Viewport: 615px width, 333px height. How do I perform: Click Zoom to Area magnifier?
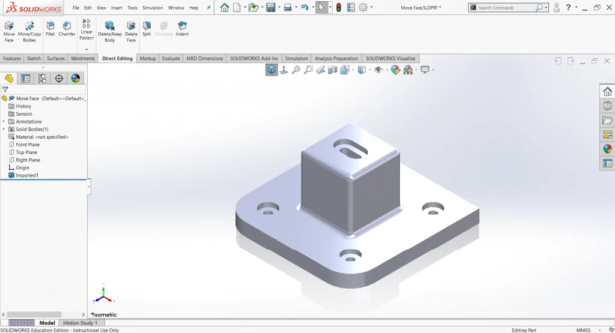[308, 70]
